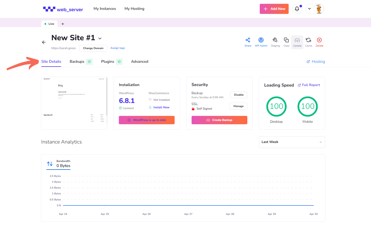This screenshot has height=228, width=371.
Task: Disable the scheduled backup
Action: pyautogui.click(x=238, y=95)
